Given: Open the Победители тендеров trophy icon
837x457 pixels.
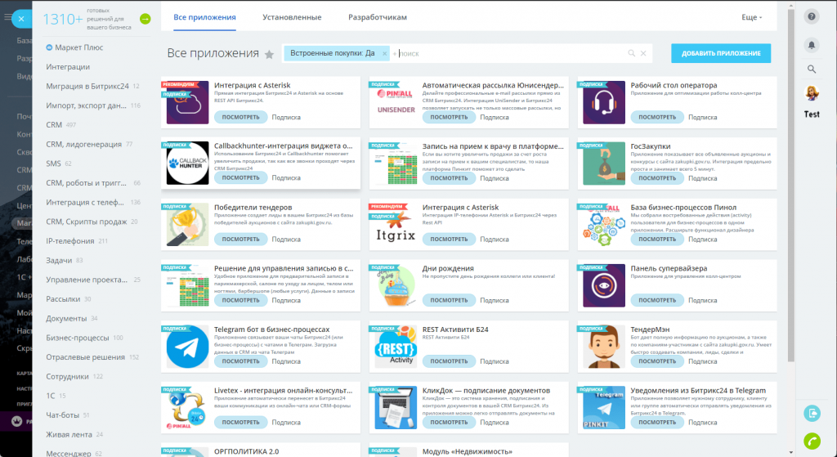Looking at the screenshot, I should (187, 224).
